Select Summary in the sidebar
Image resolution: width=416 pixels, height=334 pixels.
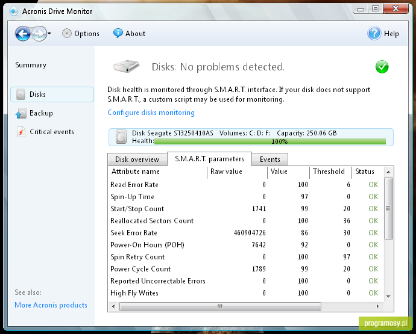[x=31, y=65]
